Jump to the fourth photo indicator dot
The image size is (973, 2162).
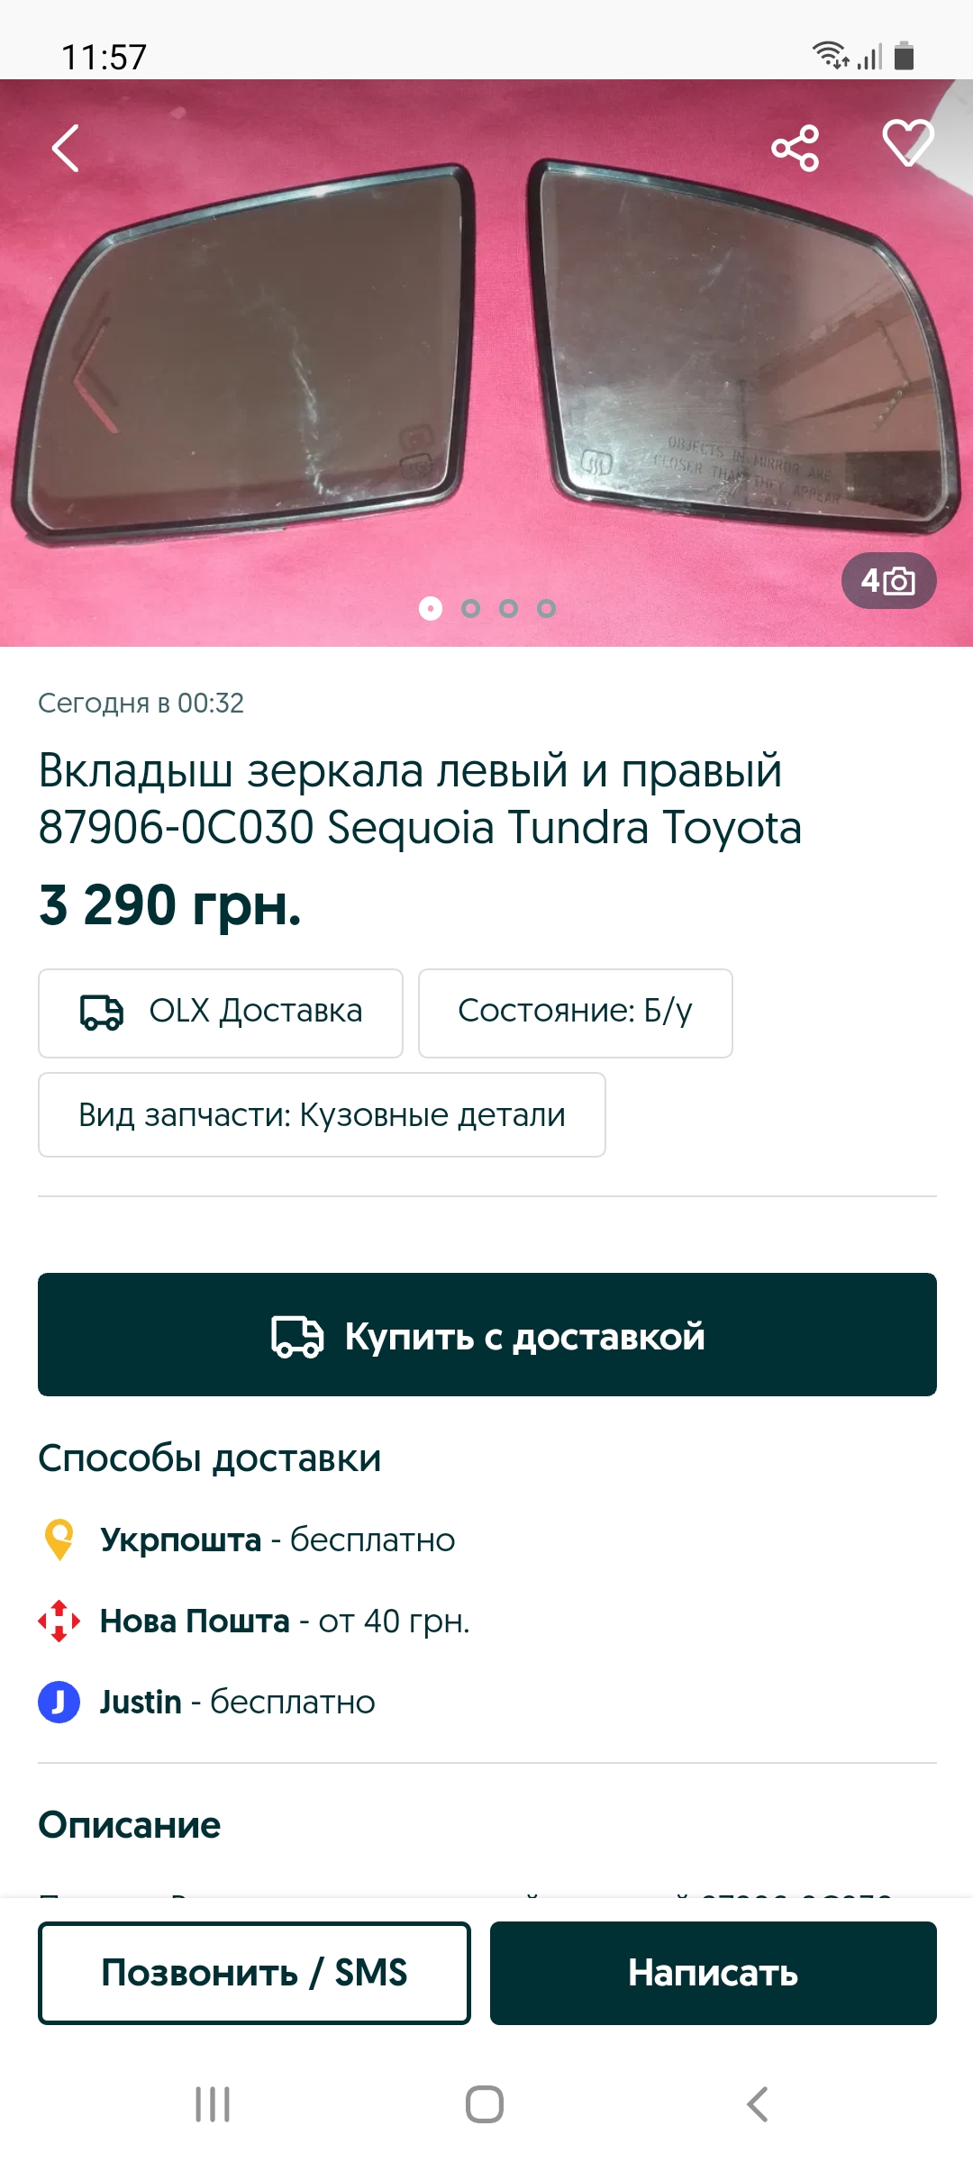(x=546, y=609)
